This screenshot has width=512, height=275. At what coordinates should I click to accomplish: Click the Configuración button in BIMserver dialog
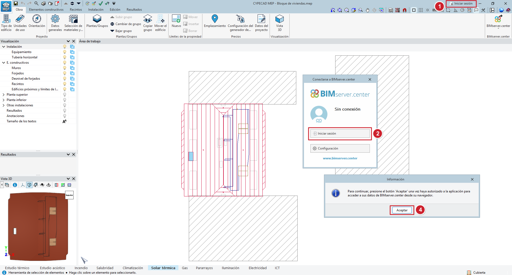click(340, 148)
